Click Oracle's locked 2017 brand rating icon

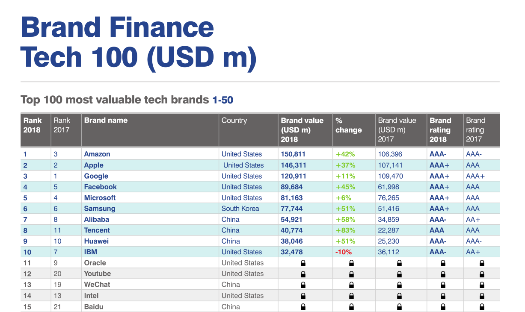click(x=482, y=263)
